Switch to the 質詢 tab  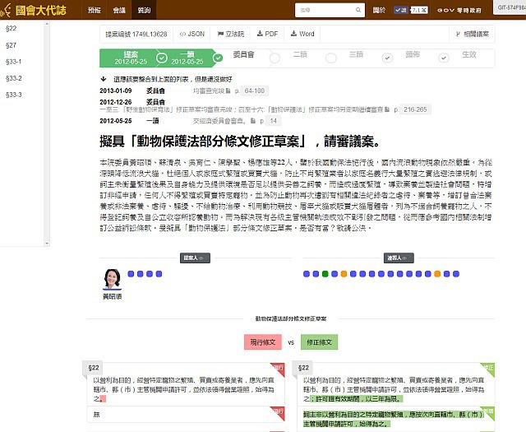click(x=144, y=10)
